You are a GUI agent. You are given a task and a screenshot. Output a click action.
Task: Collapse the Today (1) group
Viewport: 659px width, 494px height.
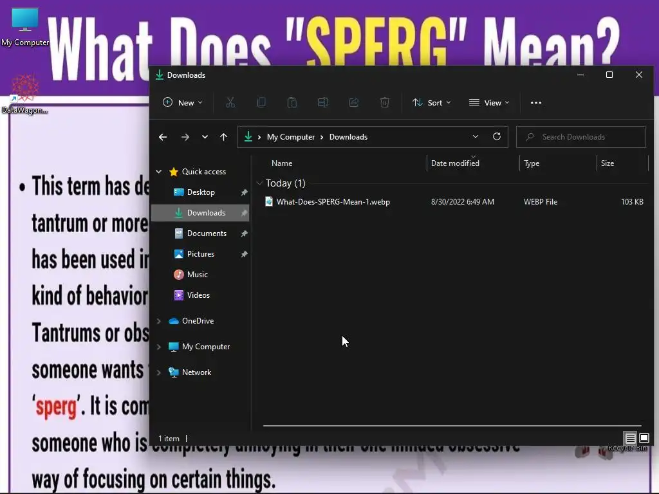click(260, 183)
